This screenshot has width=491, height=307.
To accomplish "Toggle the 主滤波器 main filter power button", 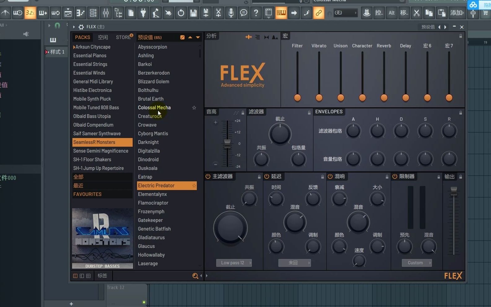I will coord(208,176).
